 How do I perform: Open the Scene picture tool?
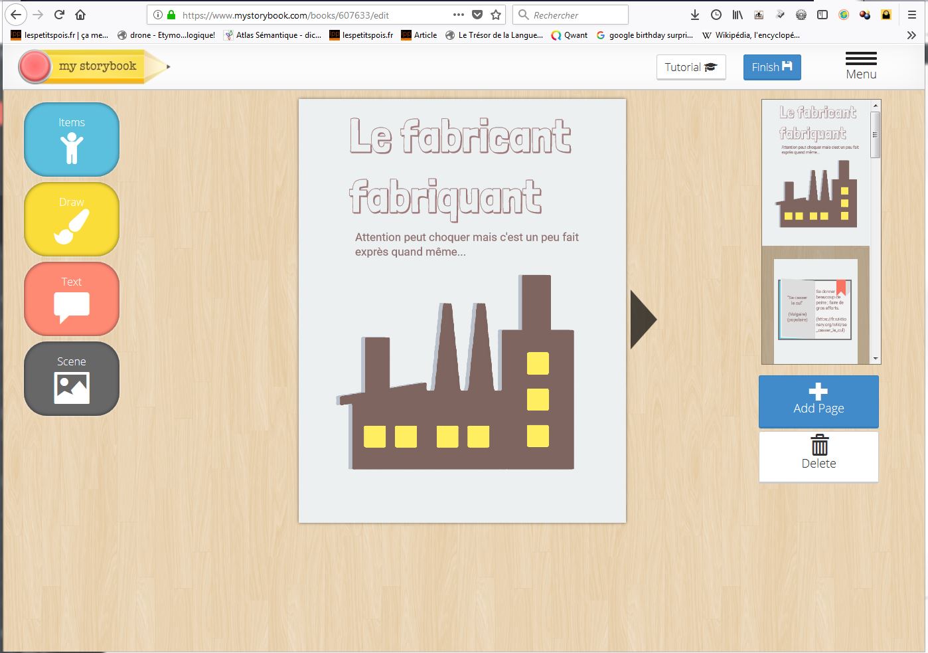point(72,379)
